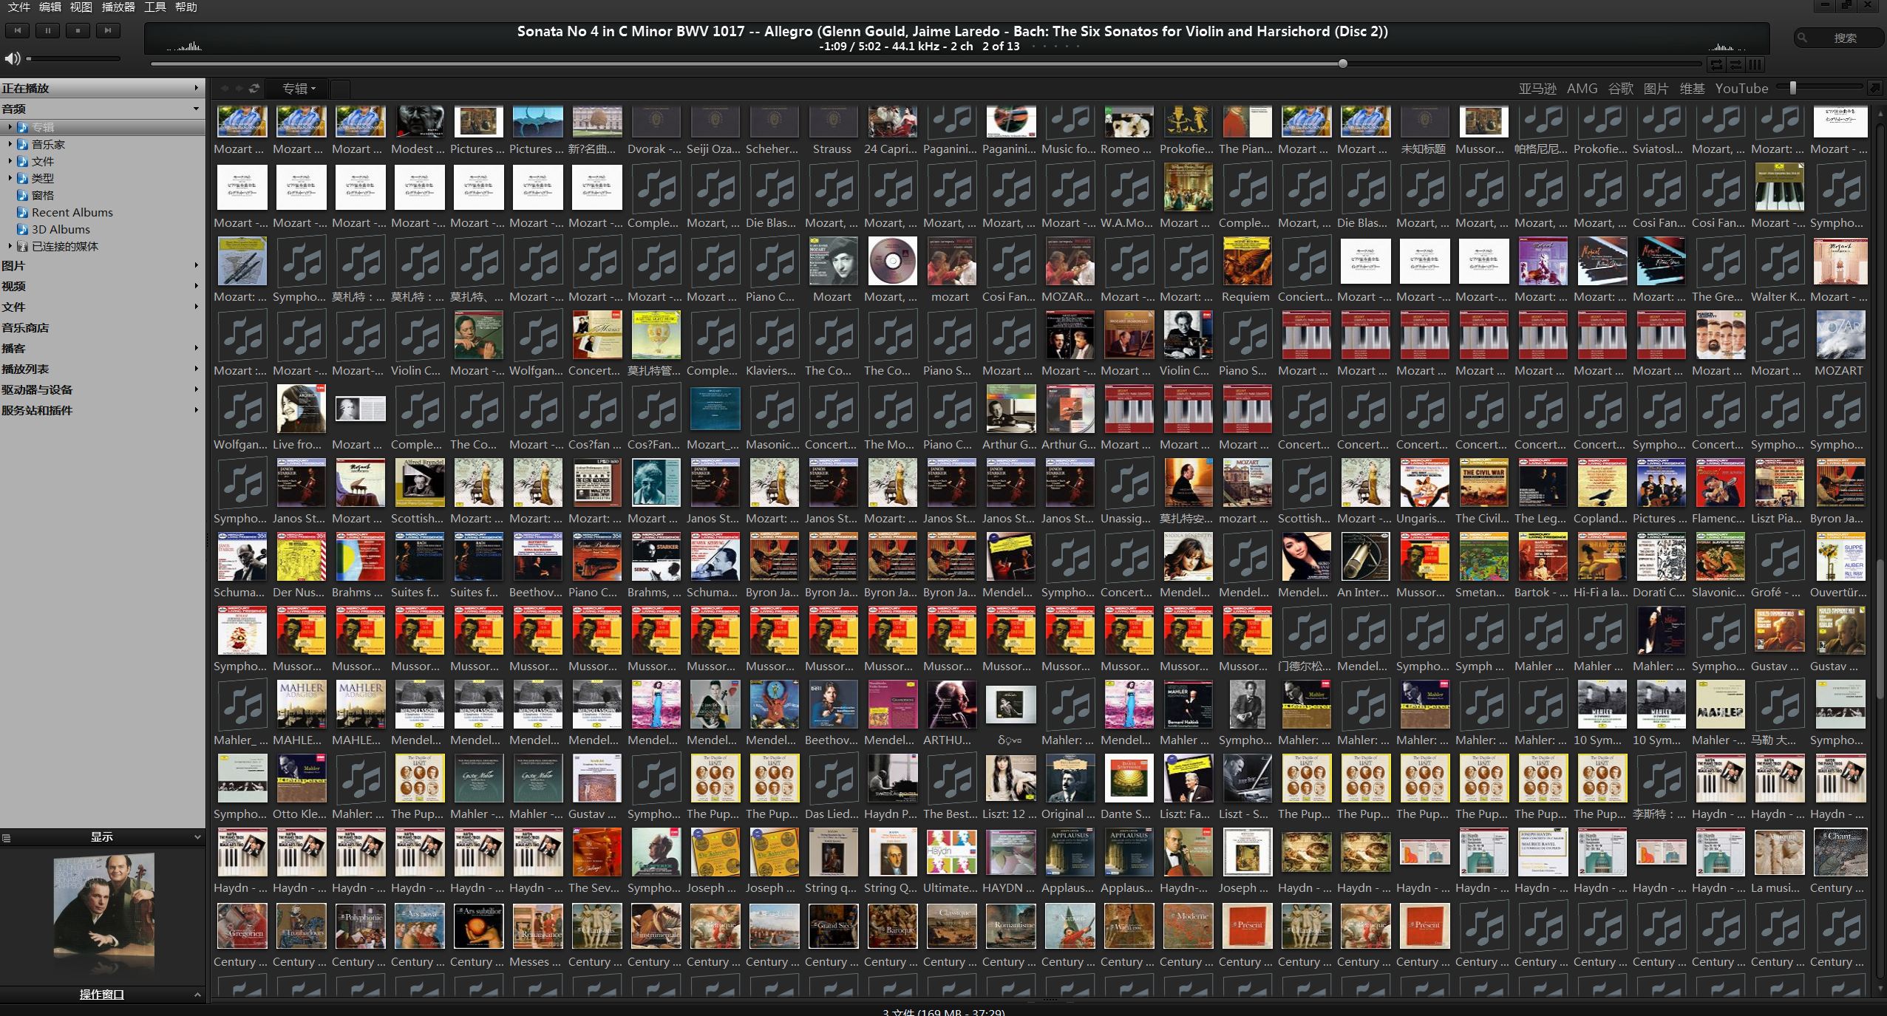
Task: Open the 编辑 menu
Action: pyautogui.click(x=50, y=7)
